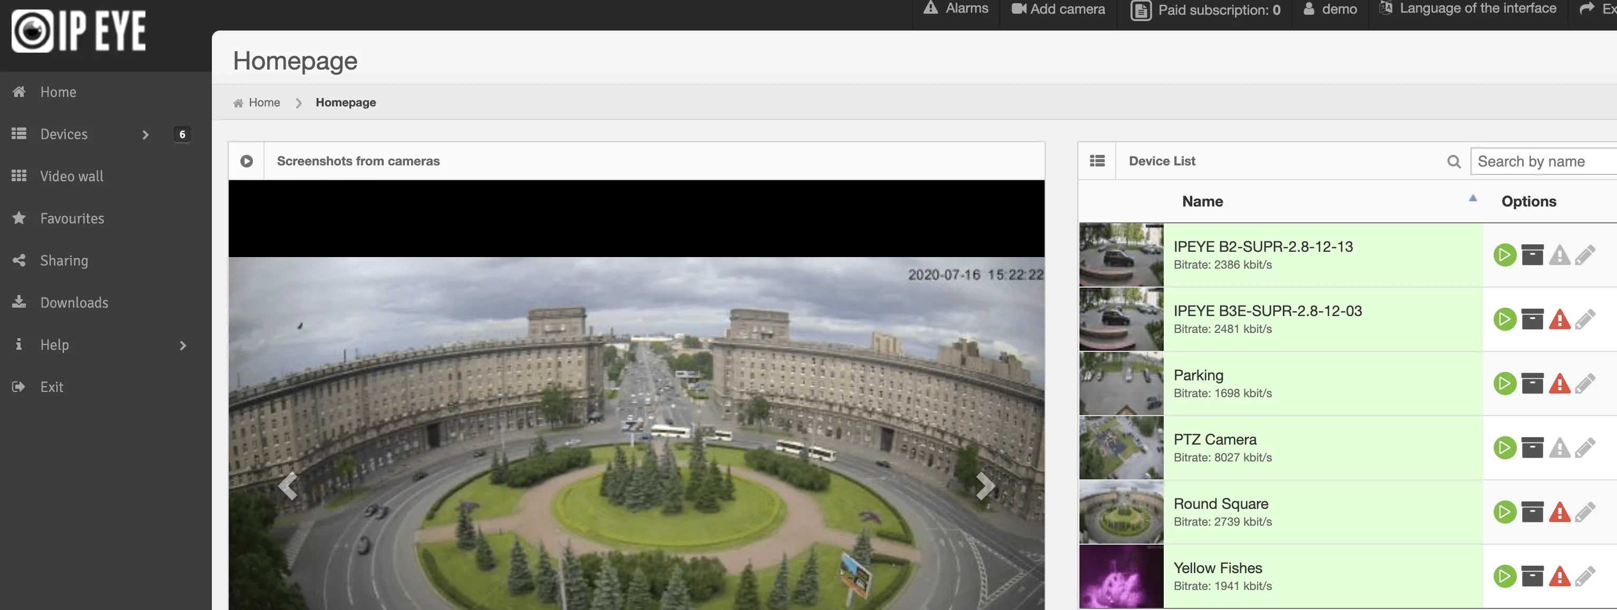Open the demo user menu
1617x610 pixels.
(1330, 9)
